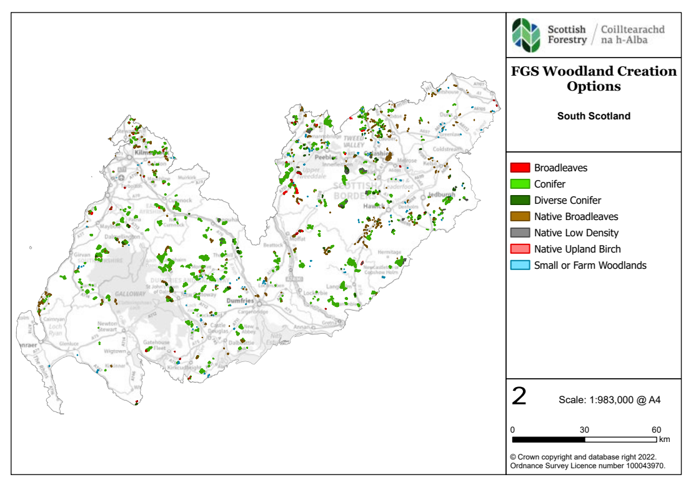Viewport: 696px width, 487px height.
Task: Select the South Scotland subtitle text
Action: tap(593, 116)
